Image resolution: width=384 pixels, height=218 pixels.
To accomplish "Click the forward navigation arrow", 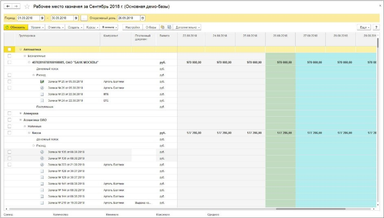I will tap(16, 7).
